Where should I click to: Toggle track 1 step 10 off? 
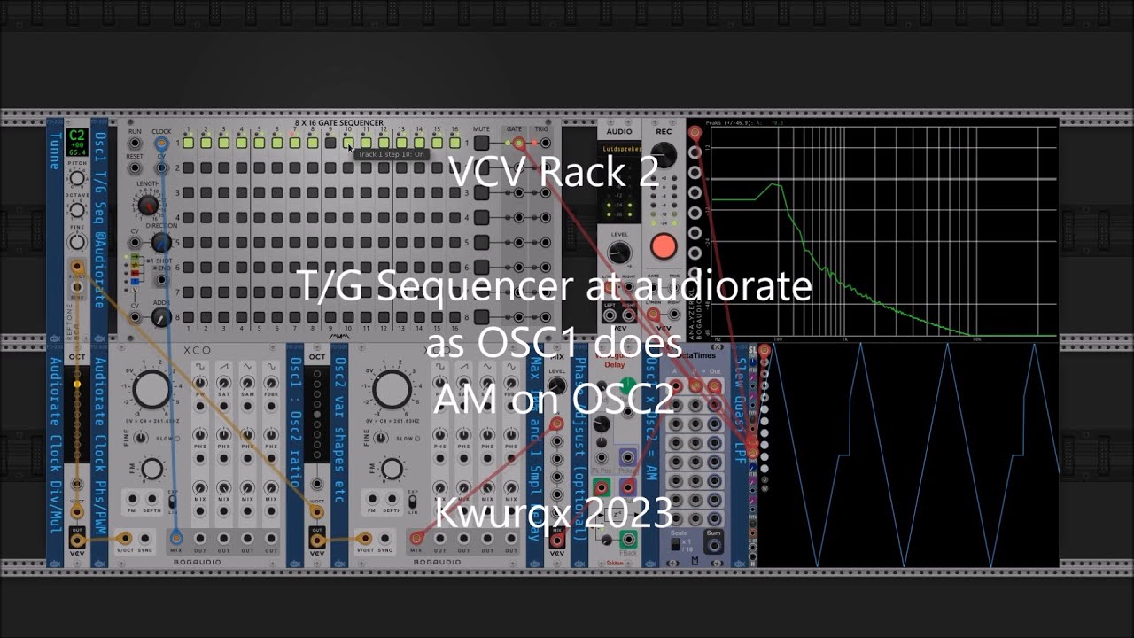pos(348,143)
